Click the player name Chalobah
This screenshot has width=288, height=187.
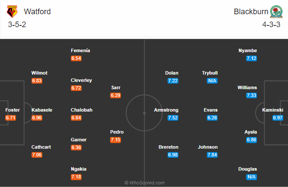pyautogui.click(x=82, y=110)
